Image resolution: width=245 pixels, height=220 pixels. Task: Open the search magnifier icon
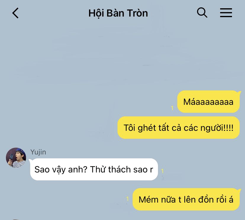(x=202, y=13)
